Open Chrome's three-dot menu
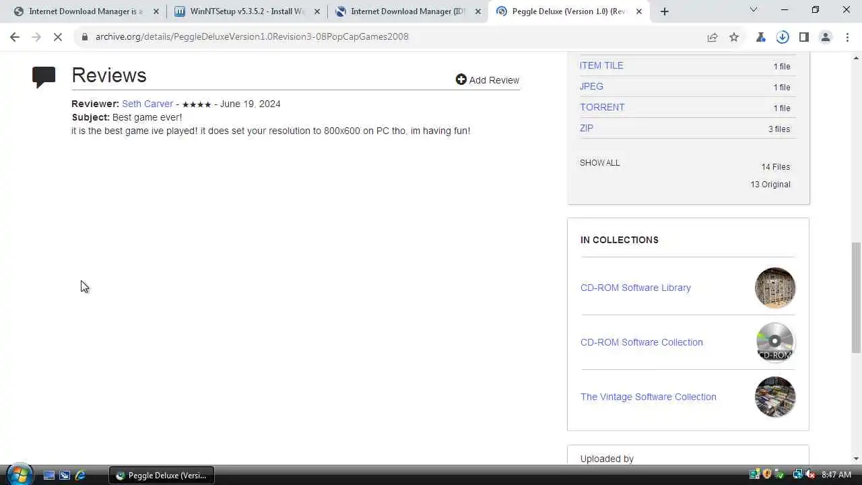 [x=847, y=37]
